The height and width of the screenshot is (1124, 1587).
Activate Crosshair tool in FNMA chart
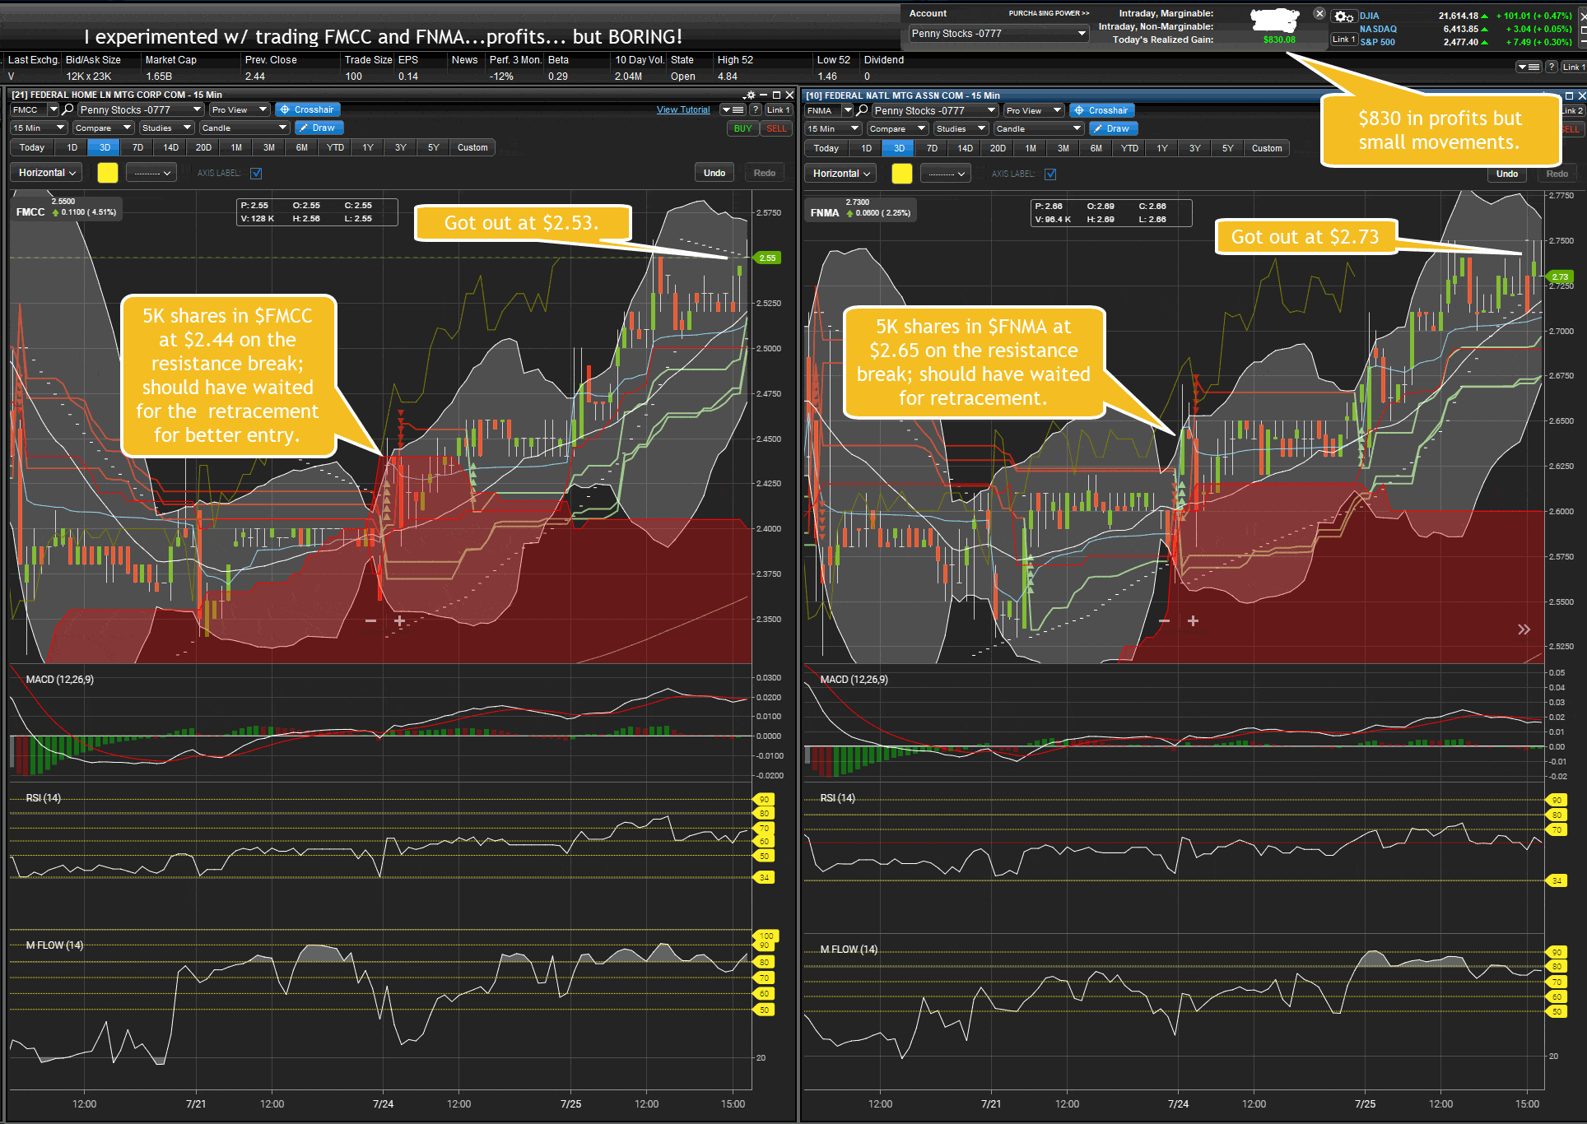click(x=1101, y=110)
